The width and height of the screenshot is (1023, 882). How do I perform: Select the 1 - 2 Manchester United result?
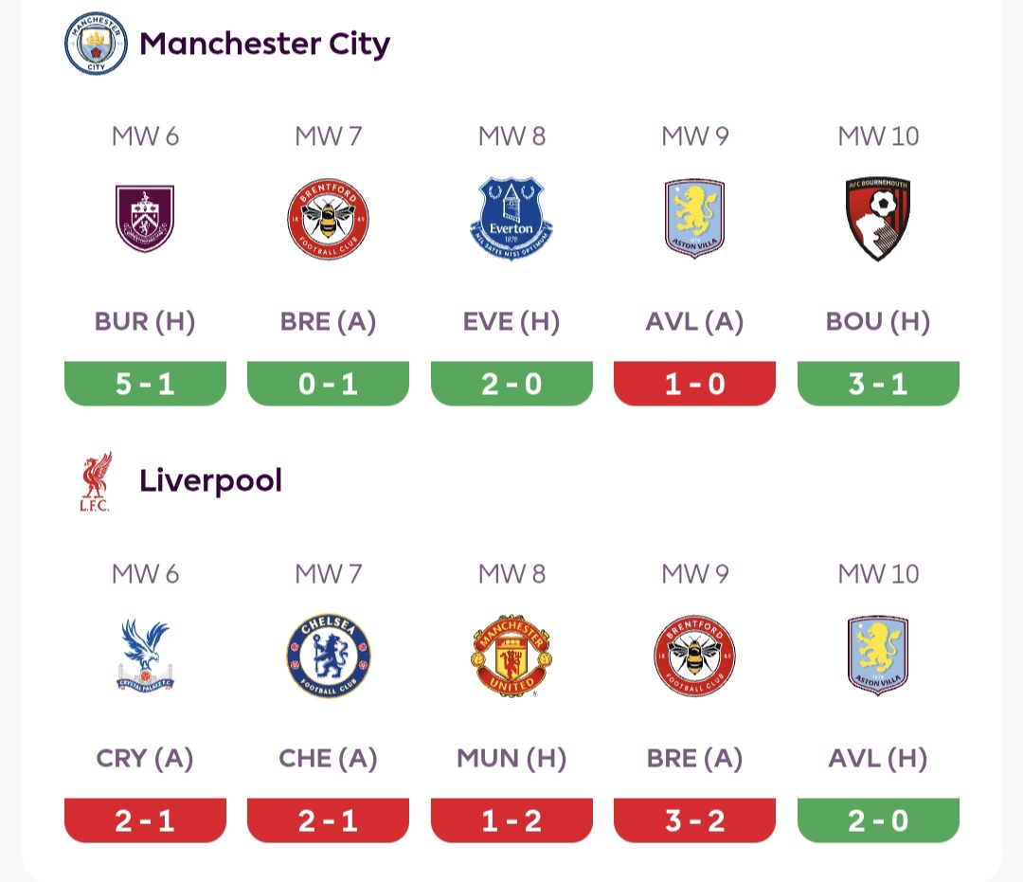coord(511,820)
